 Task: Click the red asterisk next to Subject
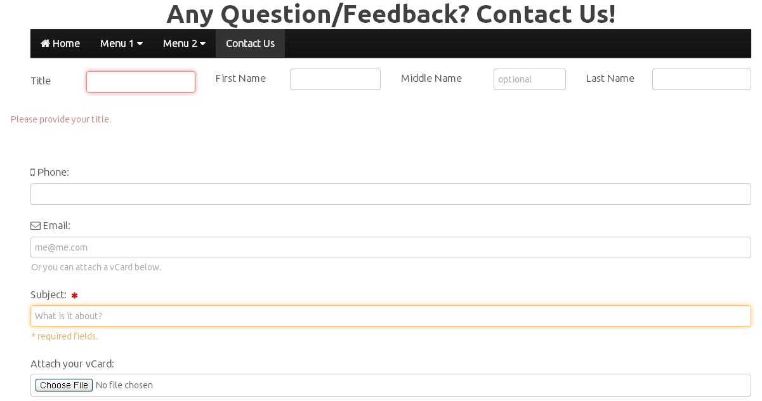point(74,295)
